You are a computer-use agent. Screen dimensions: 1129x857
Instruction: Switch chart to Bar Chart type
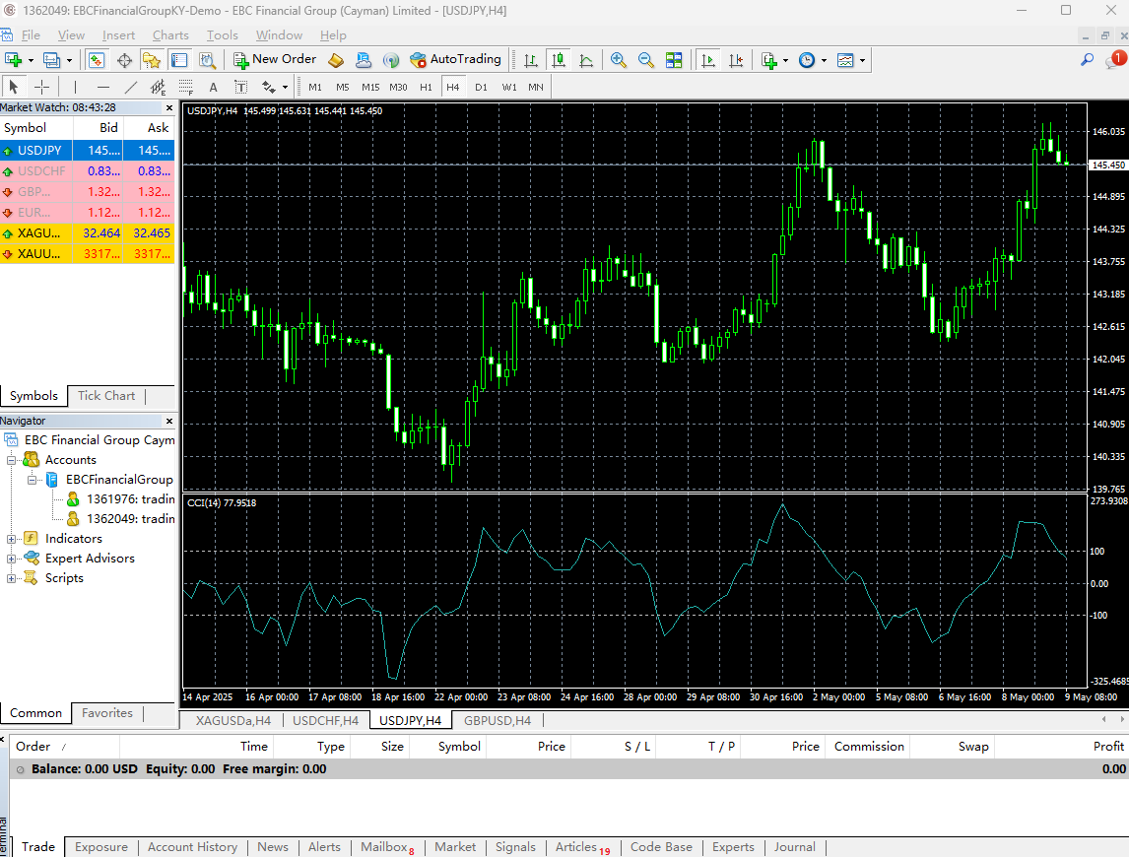(x=531, y=60)
